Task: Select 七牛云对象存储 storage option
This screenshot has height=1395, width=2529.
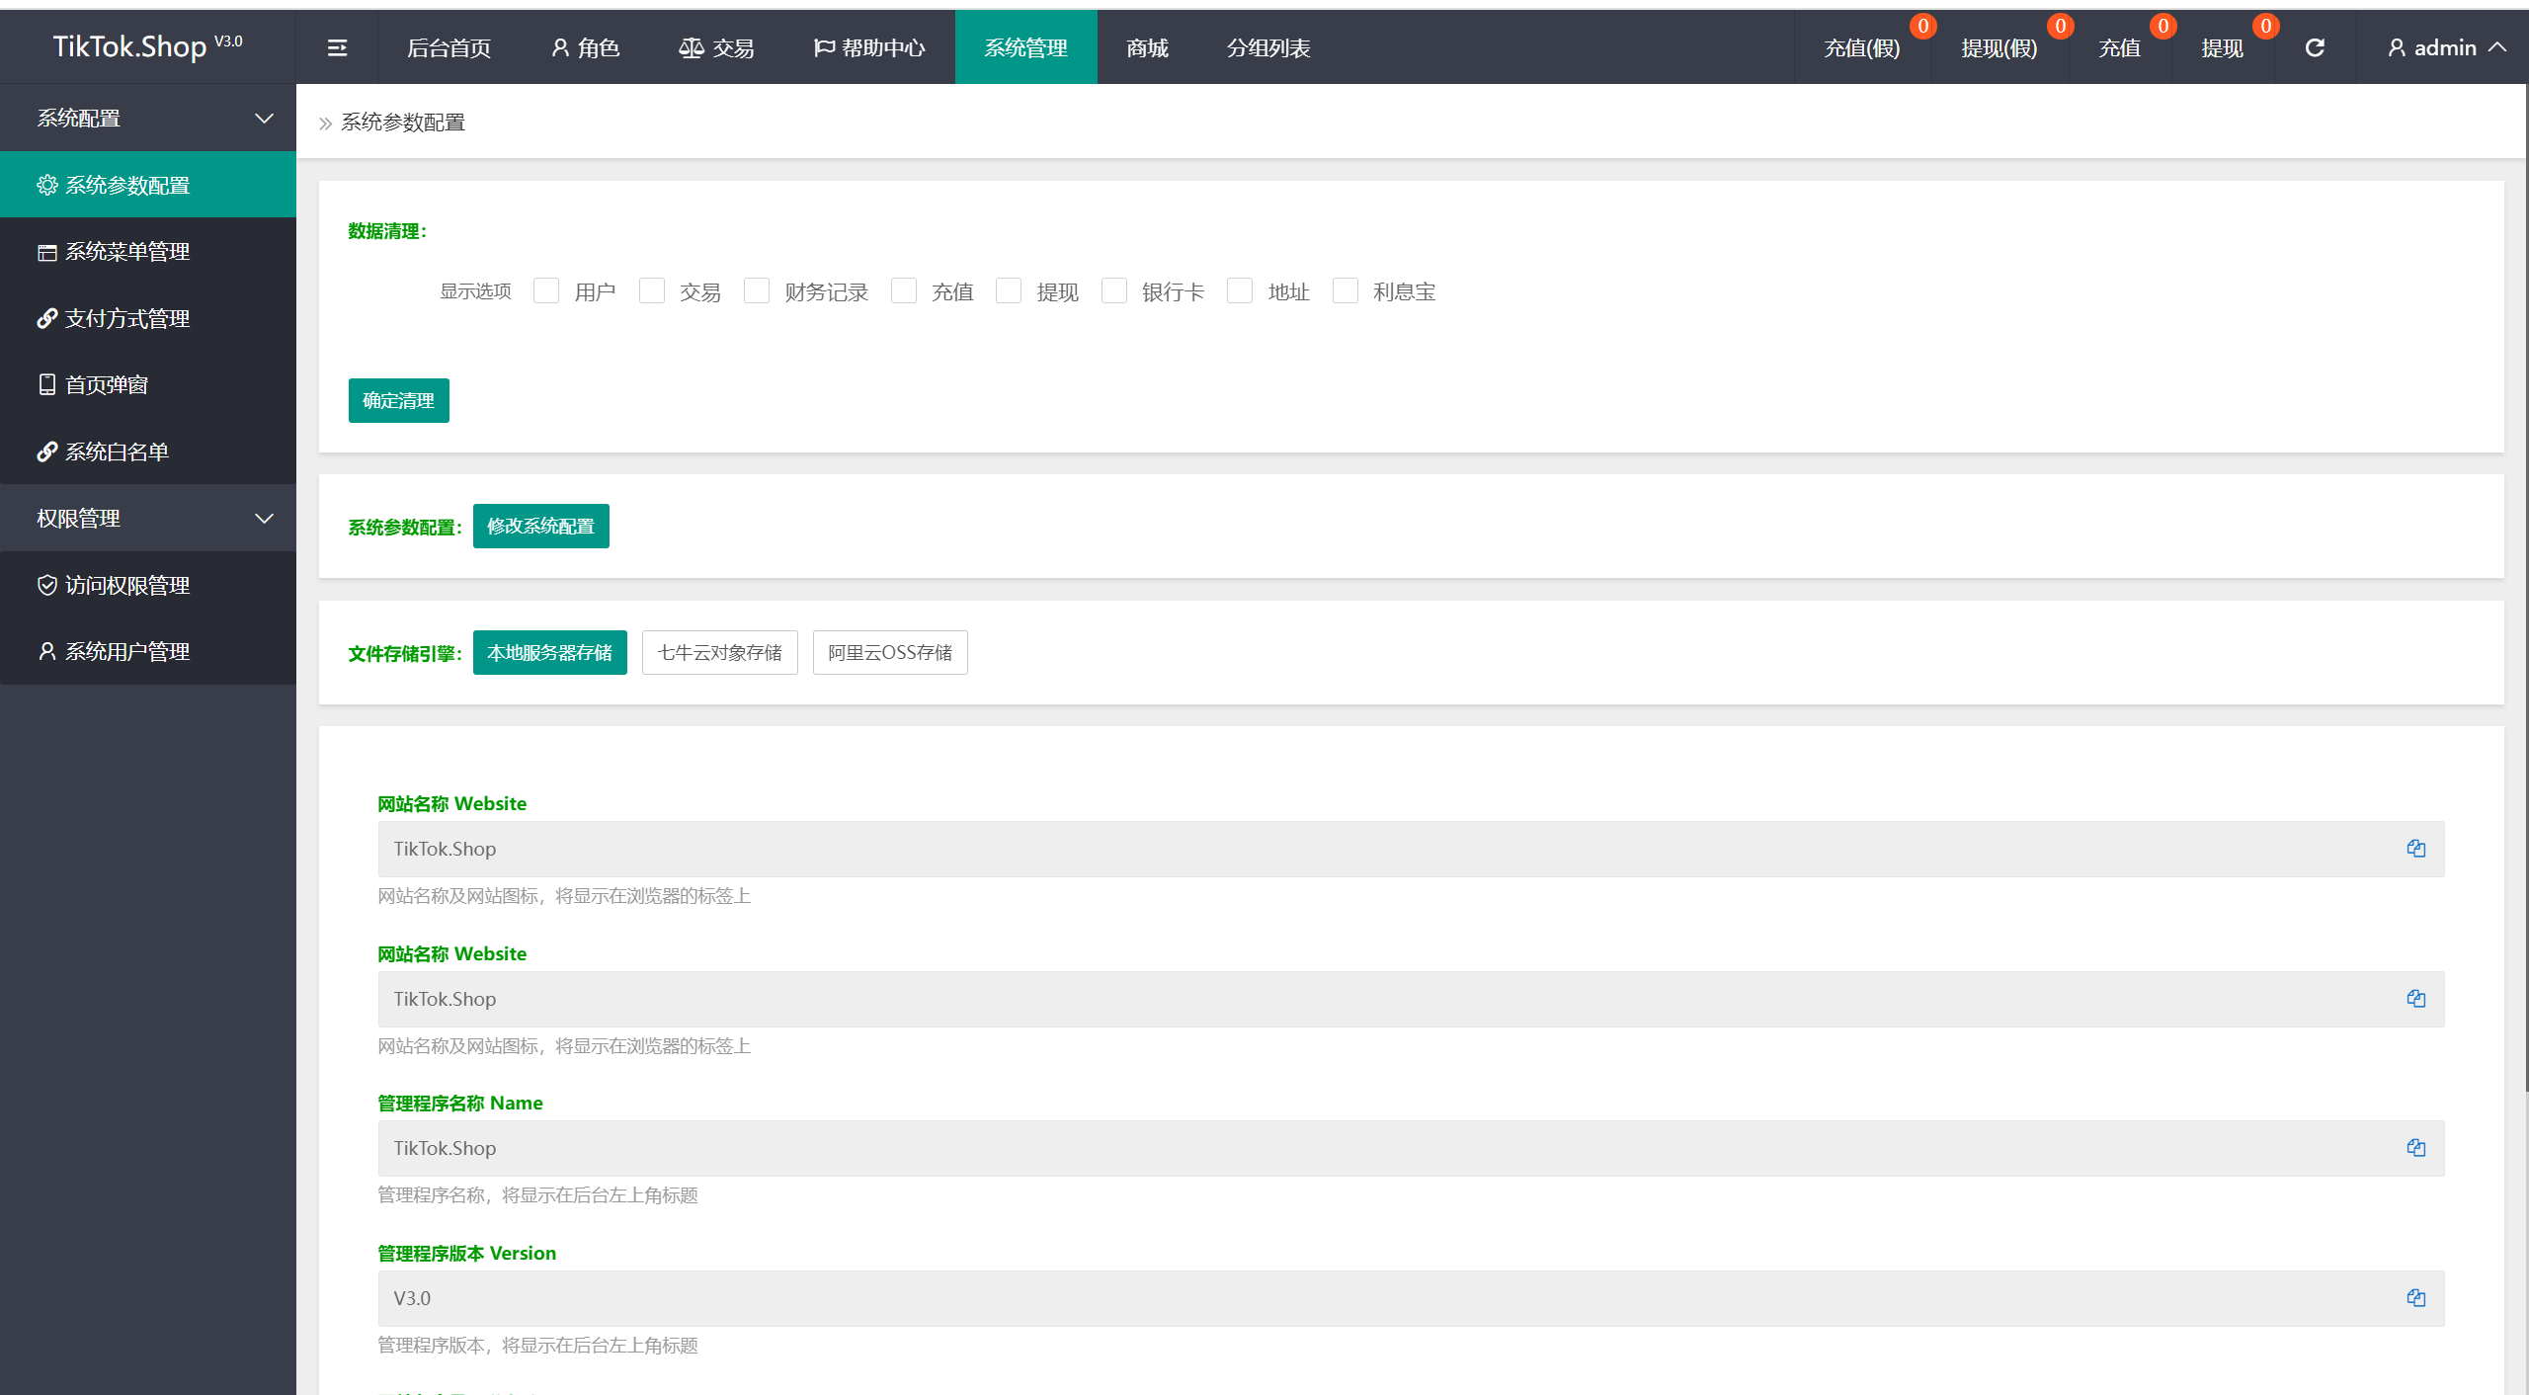Action: click(x=721, y=651)
